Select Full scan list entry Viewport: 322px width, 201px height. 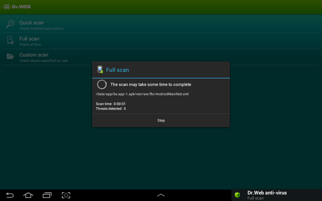click(161, 41)
